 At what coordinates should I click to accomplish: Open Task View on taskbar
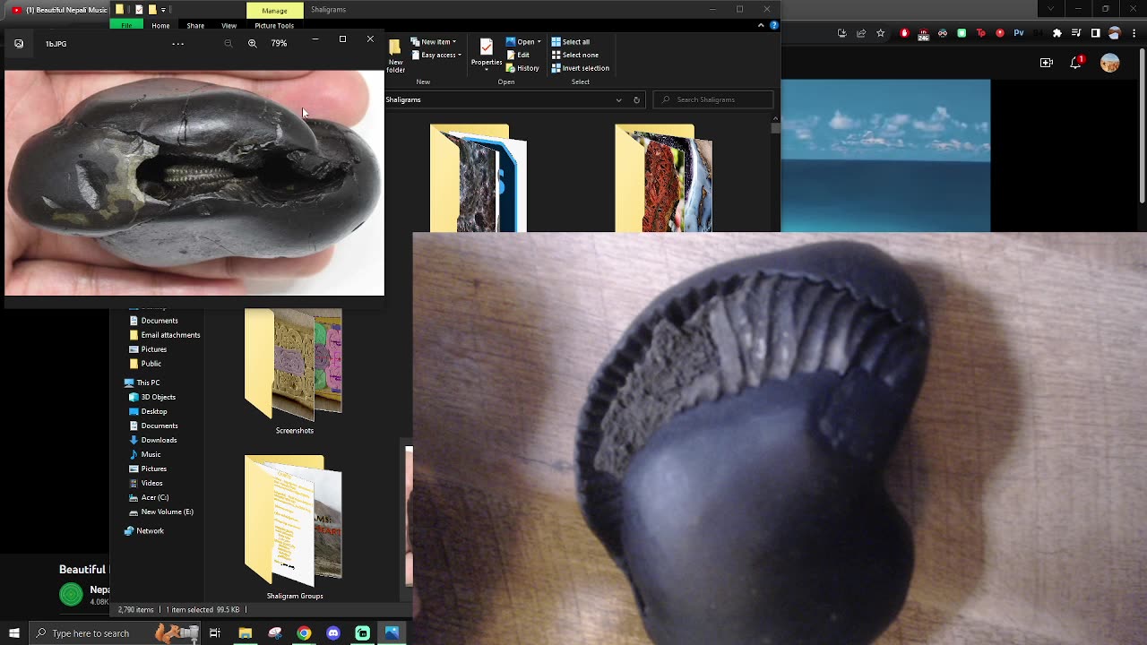pyautogui.click(x=215, y=633)
